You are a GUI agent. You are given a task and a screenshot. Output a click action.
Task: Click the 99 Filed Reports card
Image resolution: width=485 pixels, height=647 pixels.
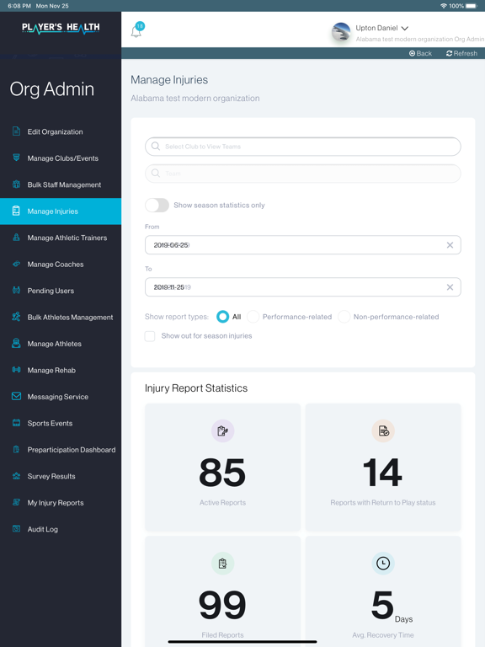[x=222, y=591]
